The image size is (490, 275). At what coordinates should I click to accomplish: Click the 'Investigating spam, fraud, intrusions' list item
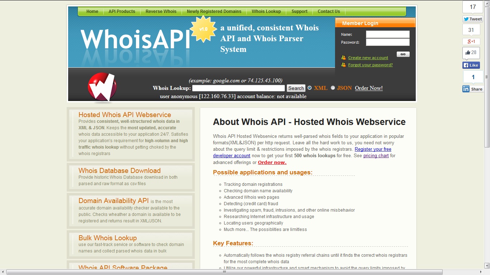click(x=289, y=210)
